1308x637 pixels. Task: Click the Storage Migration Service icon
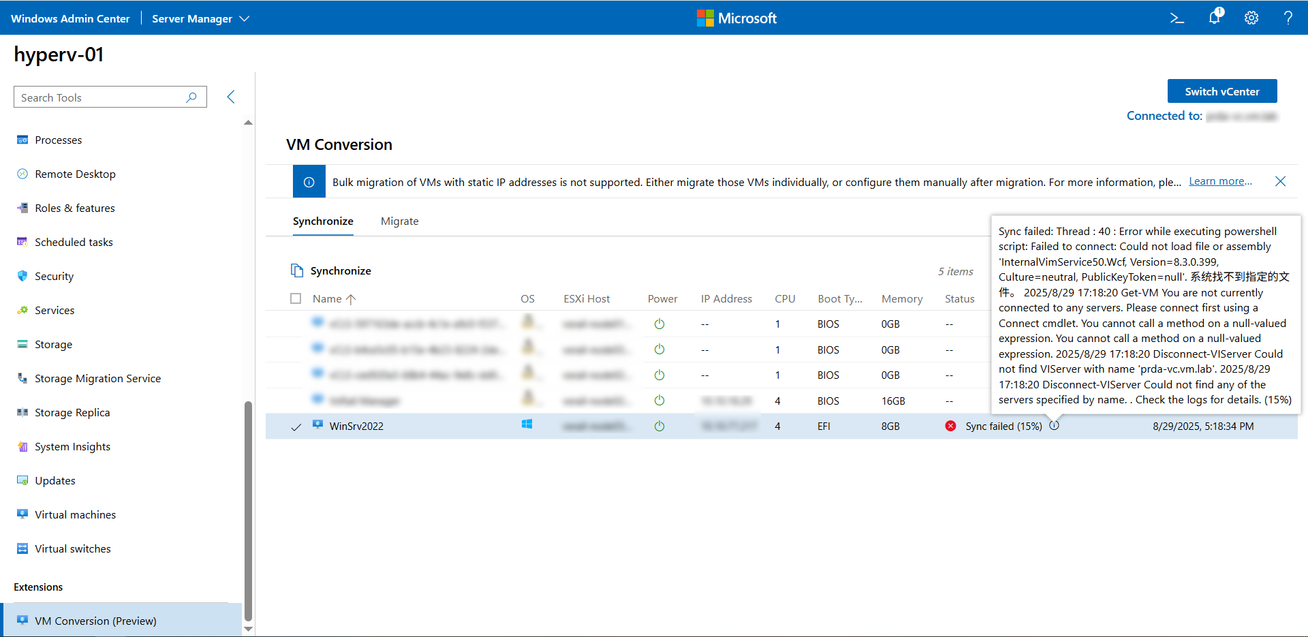22,378
